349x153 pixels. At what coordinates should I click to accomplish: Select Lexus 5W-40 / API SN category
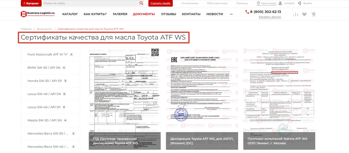pyautogui.click(x=50, y=94)
